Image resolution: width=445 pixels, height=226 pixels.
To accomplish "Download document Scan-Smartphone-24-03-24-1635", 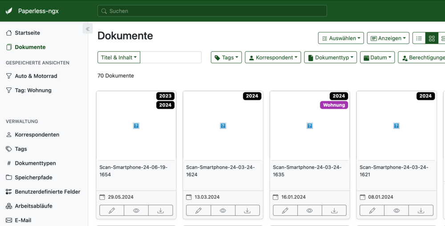I will 334,210.
